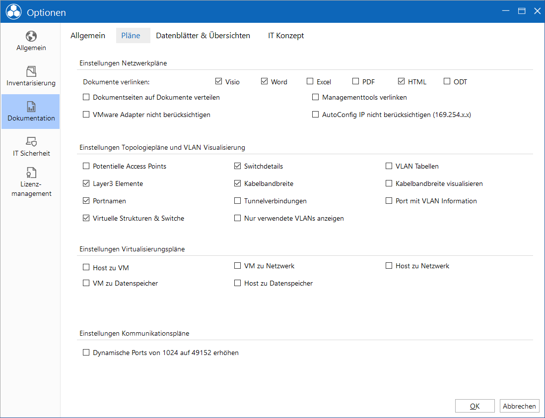This screenshot has width=545, height=418.
Task: Enable the PDF document link checkbox
Action: pyautogui.click(x=355, y=81)
